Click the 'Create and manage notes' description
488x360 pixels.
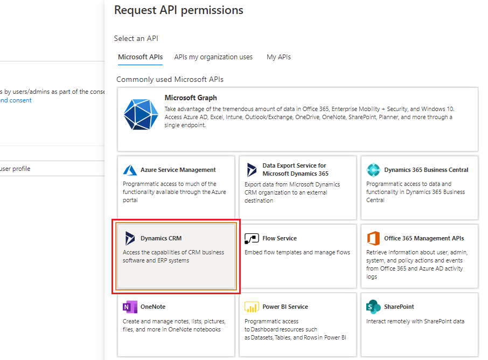[x=174, y=325]
